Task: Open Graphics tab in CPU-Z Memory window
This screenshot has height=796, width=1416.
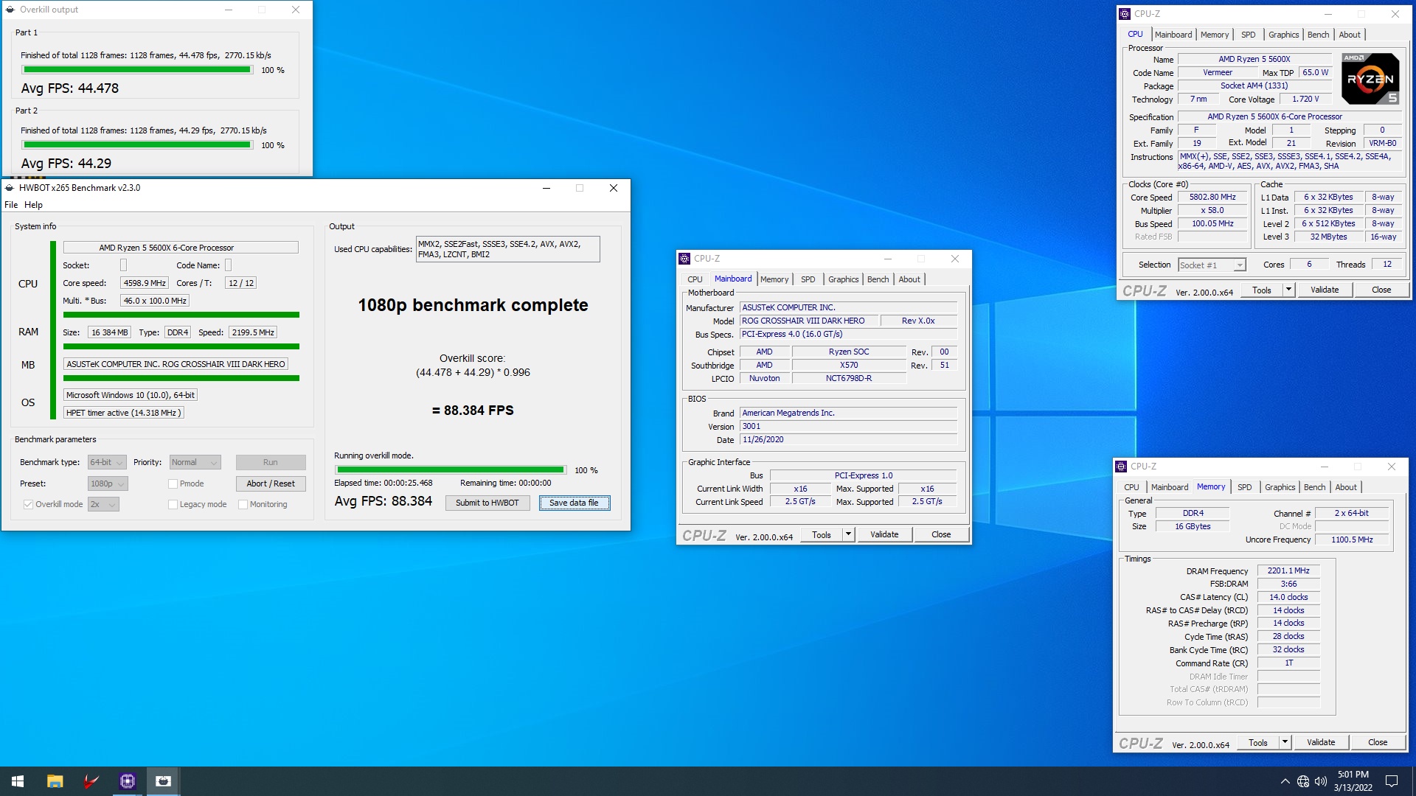Action: coord(1280,487)
